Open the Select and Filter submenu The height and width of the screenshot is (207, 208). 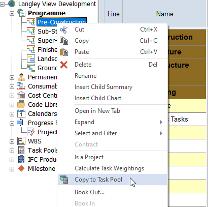coord(112,133)
